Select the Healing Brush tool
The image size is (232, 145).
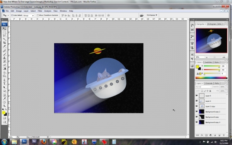4,51
